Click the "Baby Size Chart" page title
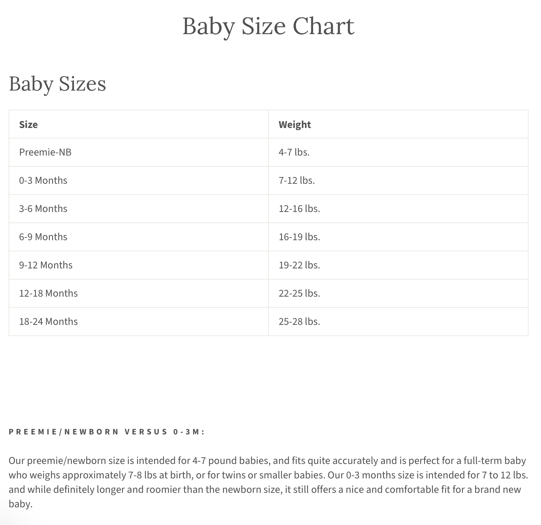Image resolution: width=541 pixels, height=525 pixels. click(x=268, y=26)
